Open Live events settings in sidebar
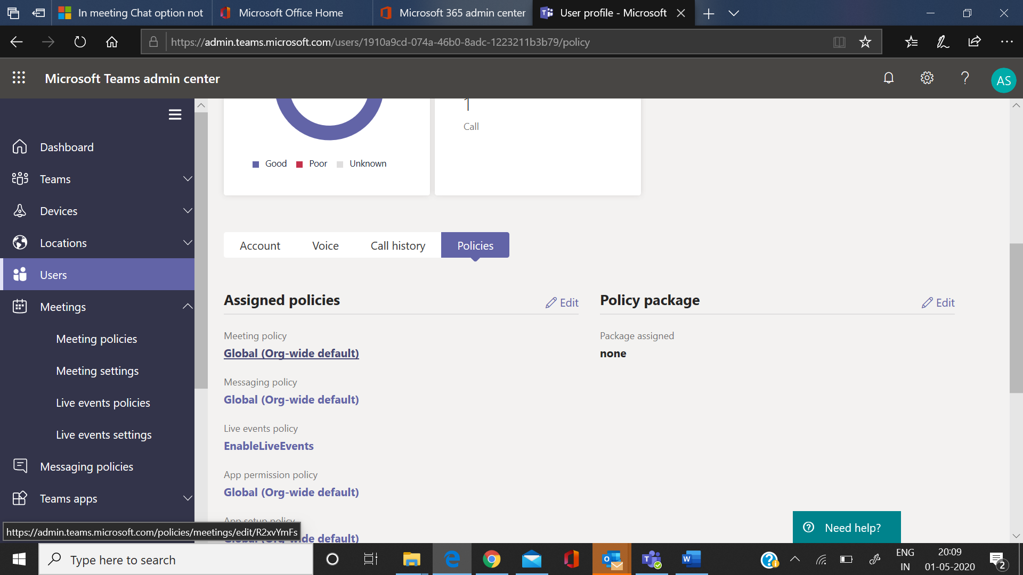This screenshot has width=1023, height=575. (104, 434)
